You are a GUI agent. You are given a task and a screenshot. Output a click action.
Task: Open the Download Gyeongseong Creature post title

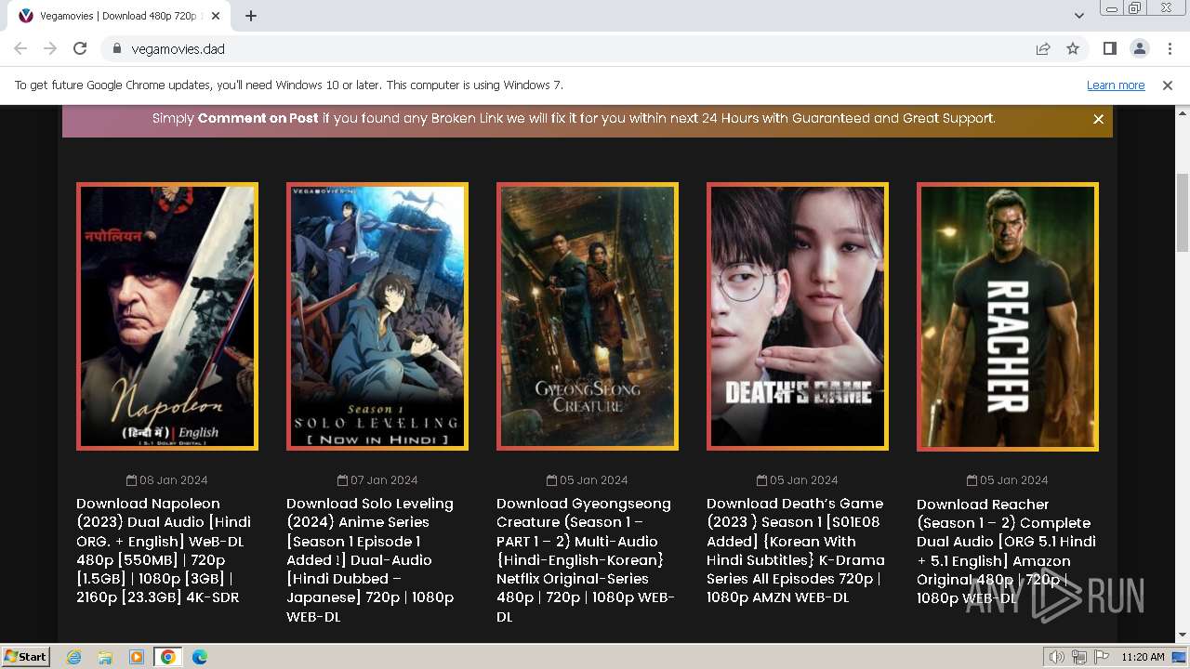click(x=588, y=559)
